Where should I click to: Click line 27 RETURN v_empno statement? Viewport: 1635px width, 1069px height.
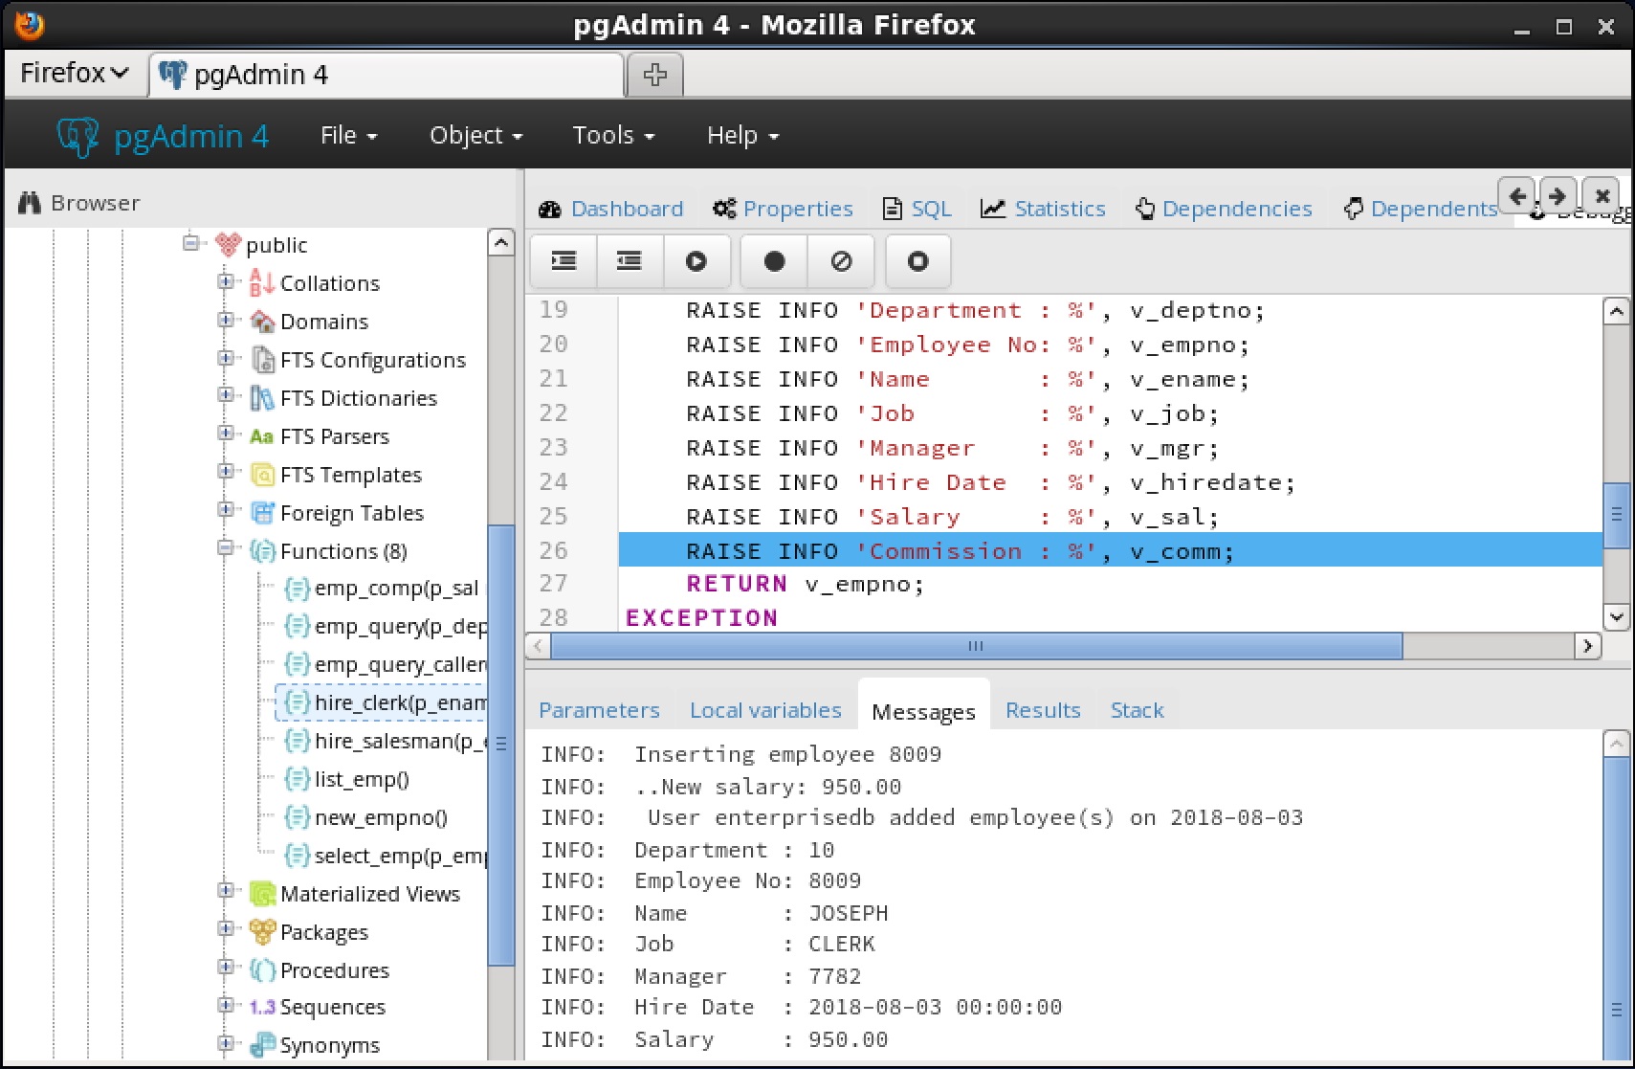point(804,585)
